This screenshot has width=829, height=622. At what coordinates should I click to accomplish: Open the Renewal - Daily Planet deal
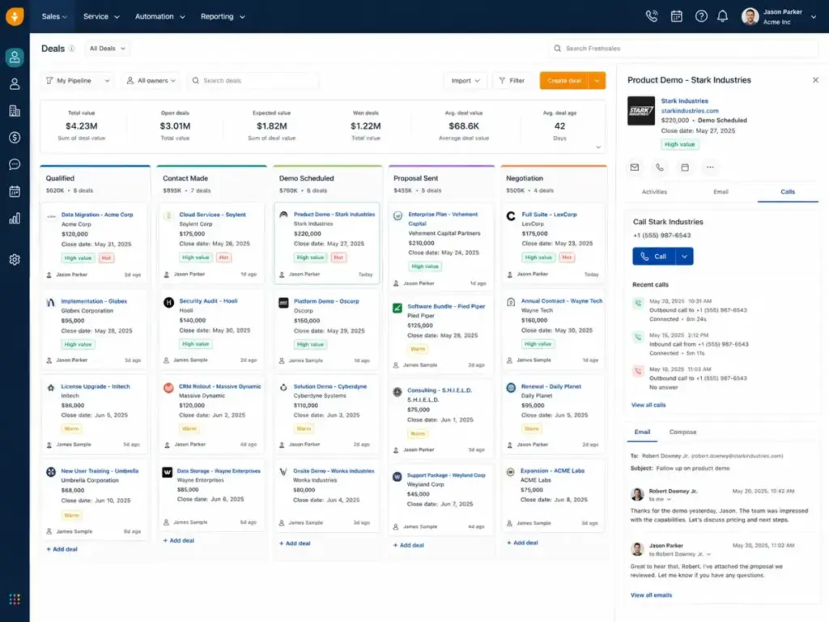(551, 386)
